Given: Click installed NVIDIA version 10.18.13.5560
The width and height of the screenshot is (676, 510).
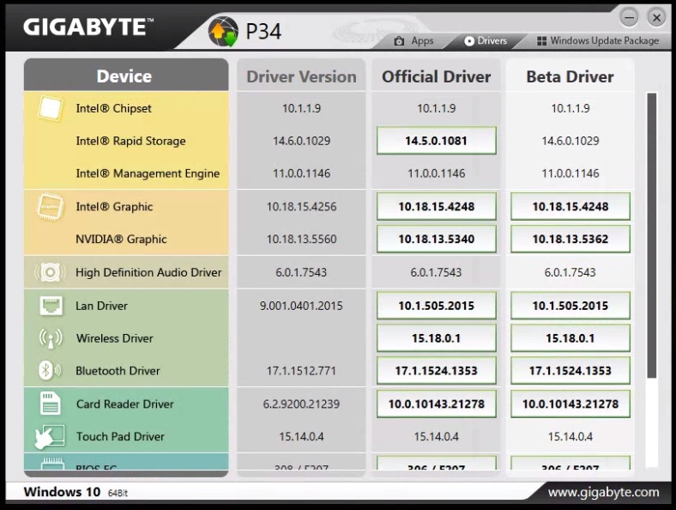Looking at the screenshot, I should tap(301, 239).
